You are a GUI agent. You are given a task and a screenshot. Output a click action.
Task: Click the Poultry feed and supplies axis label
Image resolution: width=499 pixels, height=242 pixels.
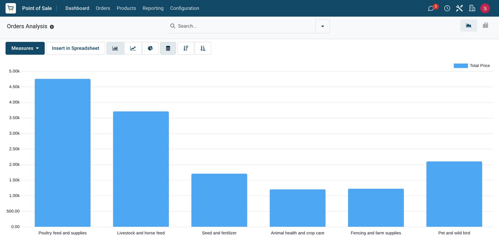(x=63, y=233)
